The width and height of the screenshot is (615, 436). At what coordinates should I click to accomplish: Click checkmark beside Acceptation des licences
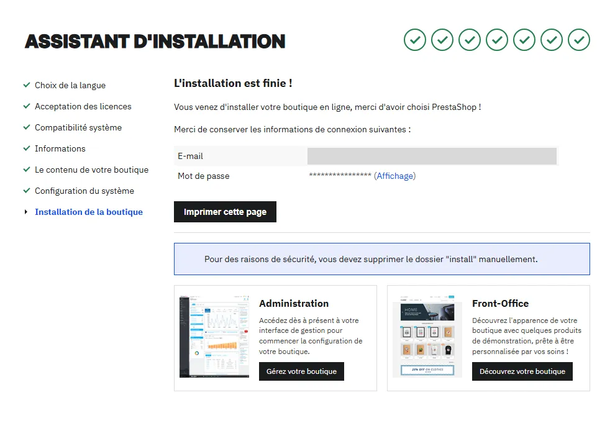coord(27,106)
